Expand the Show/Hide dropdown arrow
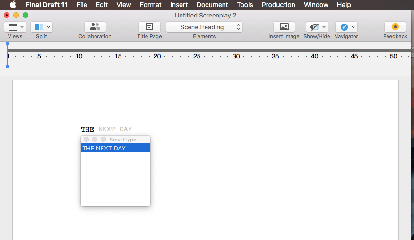This screenshot has height=240, width=414. click(324, 27)
